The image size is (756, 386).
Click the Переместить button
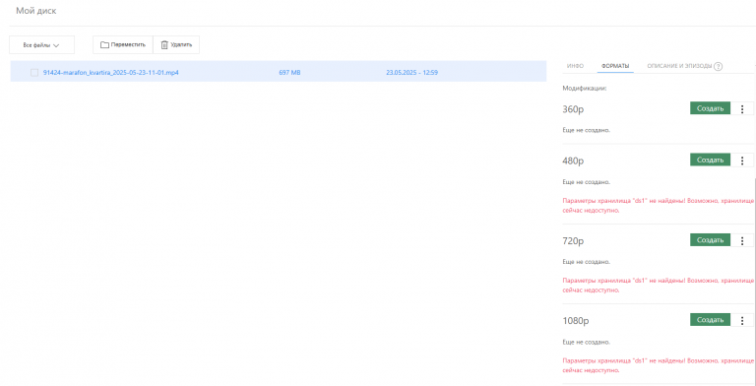pos(123,45)
